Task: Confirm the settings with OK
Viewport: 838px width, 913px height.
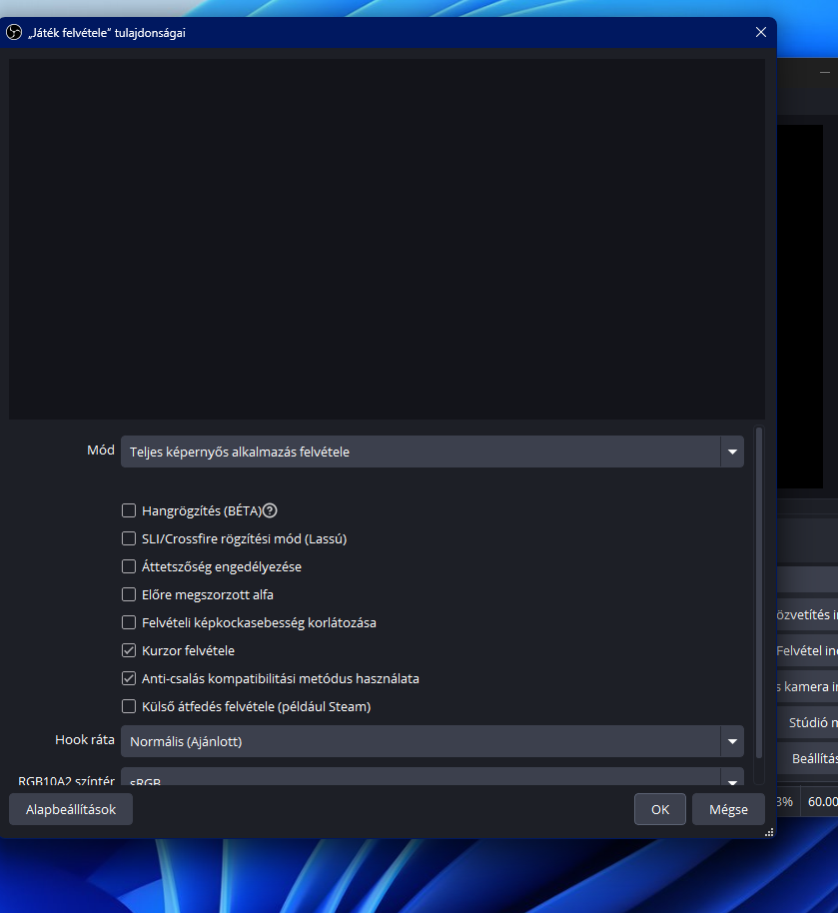Action: point(659,809)
